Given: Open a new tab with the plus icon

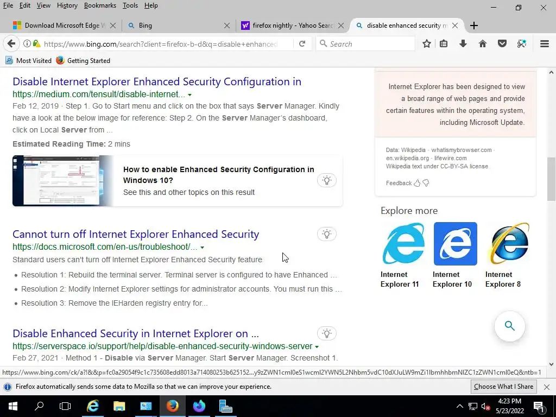Looking at the screenshot, I should tap(473, 26).
